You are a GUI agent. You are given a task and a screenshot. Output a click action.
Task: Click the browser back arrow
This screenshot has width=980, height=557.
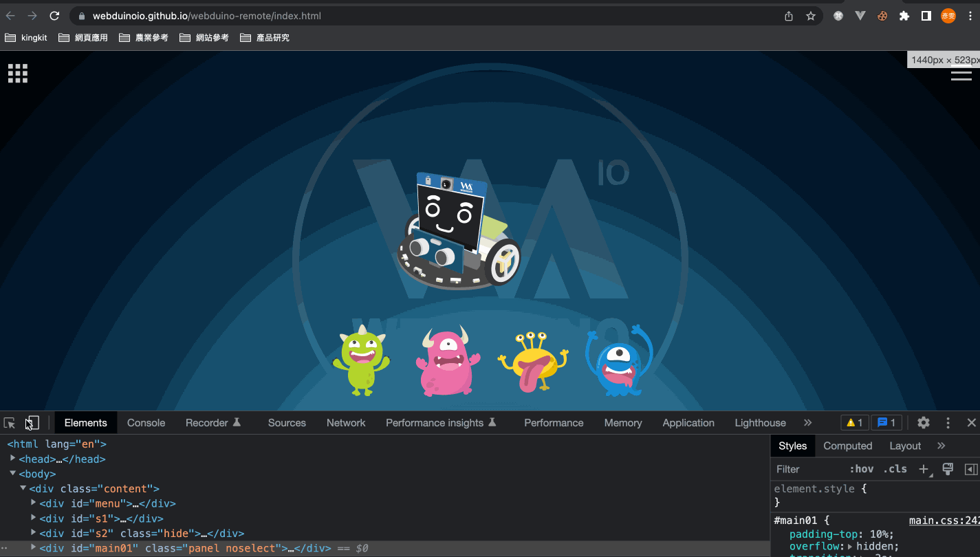(10, 16)
